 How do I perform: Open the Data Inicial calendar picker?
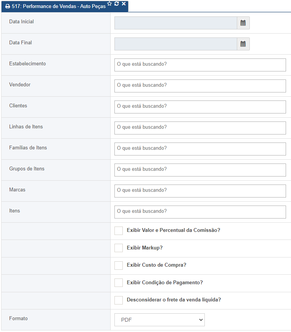pos(243,23)
